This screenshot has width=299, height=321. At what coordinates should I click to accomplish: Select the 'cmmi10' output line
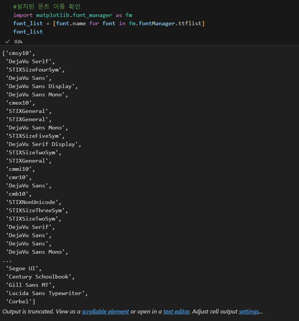[20, 169]
